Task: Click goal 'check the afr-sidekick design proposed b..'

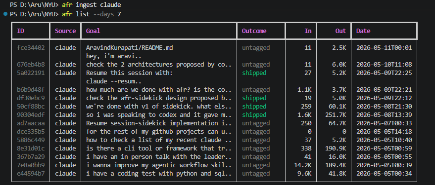Action: tap(159, 98)
